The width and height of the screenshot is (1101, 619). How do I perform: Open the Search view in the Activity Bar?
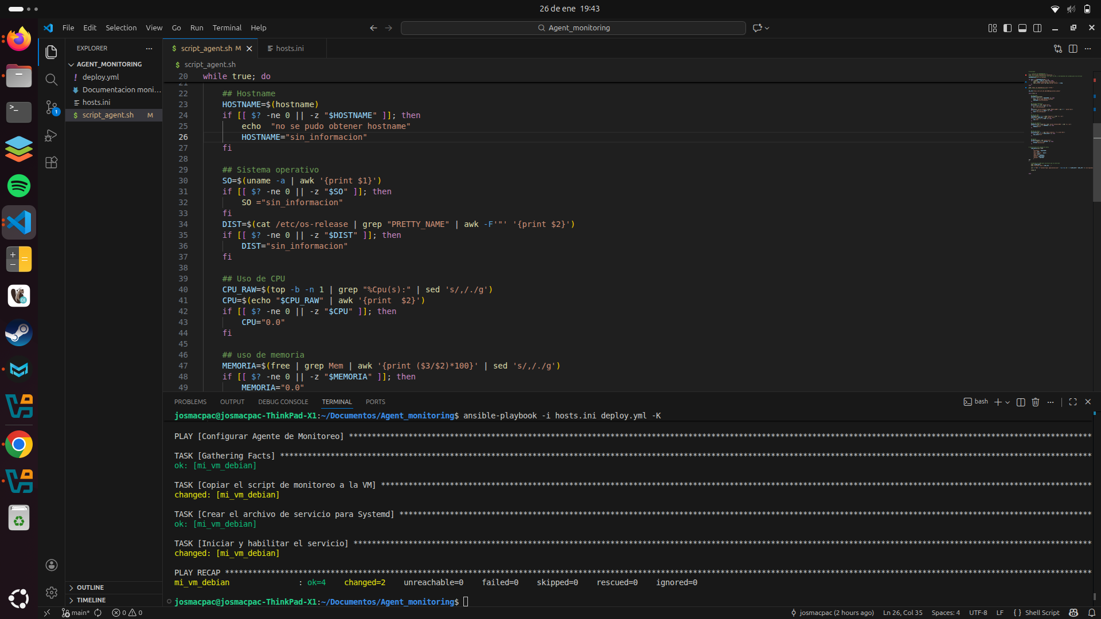pyautogui.click(x=51, y=80)
